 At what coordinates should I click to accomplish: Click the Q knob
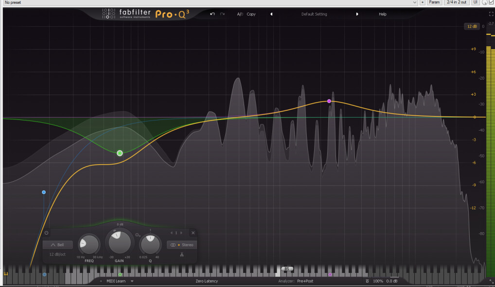coord(150,244)
